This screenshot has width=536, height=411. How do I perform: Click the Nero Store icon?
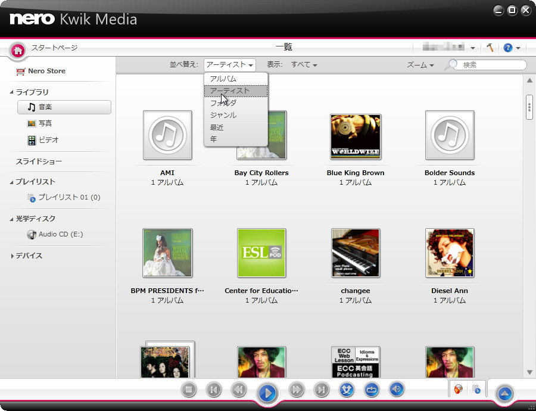click(x=21, y=70)
